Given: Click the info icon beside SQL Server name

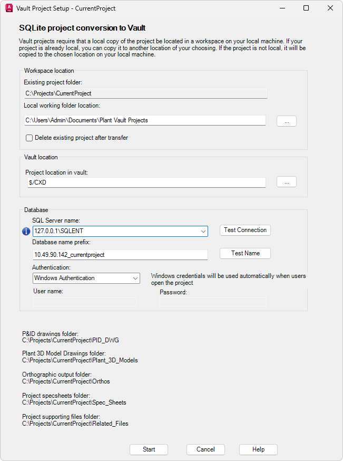Looking at the screenshot, I should 26,232.
